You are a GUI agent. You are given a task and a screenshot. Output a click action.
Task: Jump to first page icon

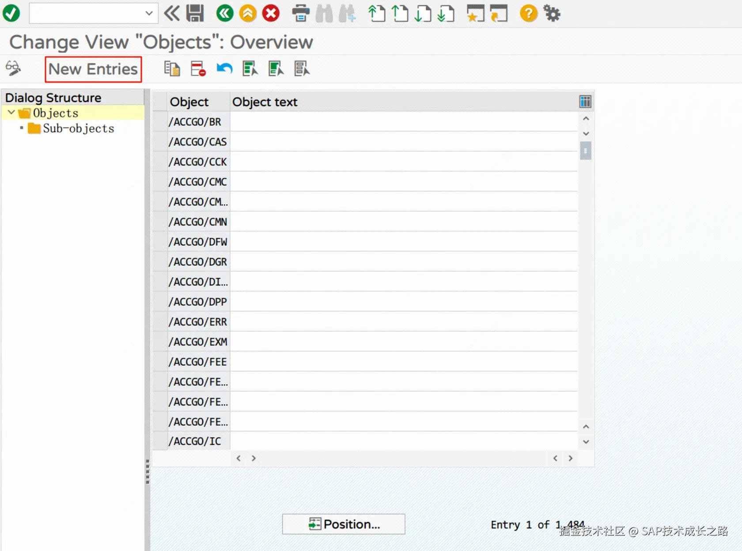pos(377,13)
